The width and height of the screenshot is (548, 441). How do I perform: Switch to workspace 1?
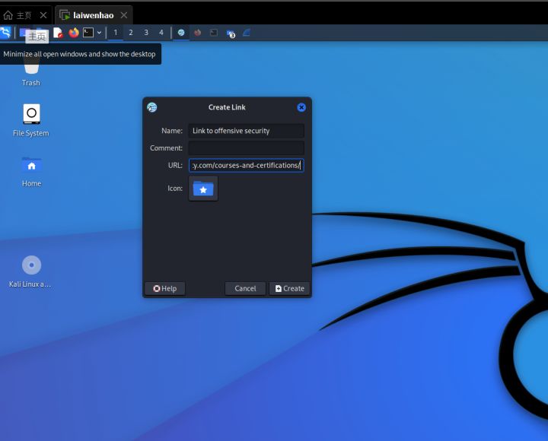click(116, 33)
